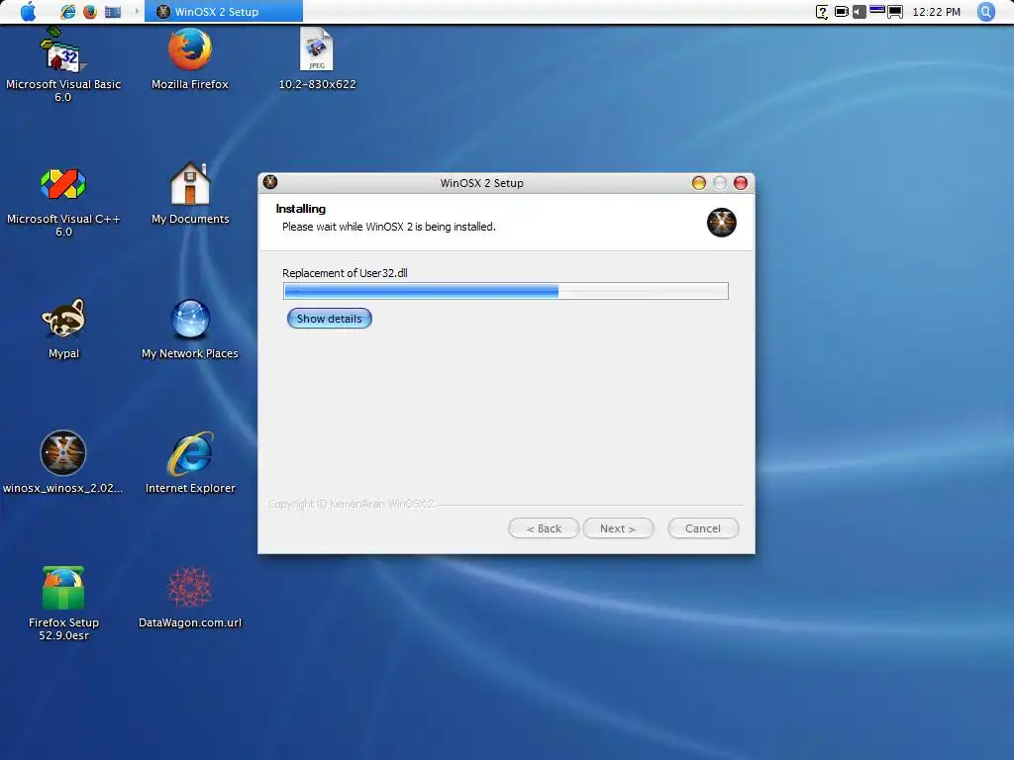The width and height of the screenshot is (1014, 760).
Task: Cancel the WinOSX 2 installation
Action: tap(703, 528)
